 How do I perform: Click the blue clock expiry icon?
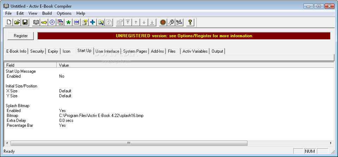[52, 22]
